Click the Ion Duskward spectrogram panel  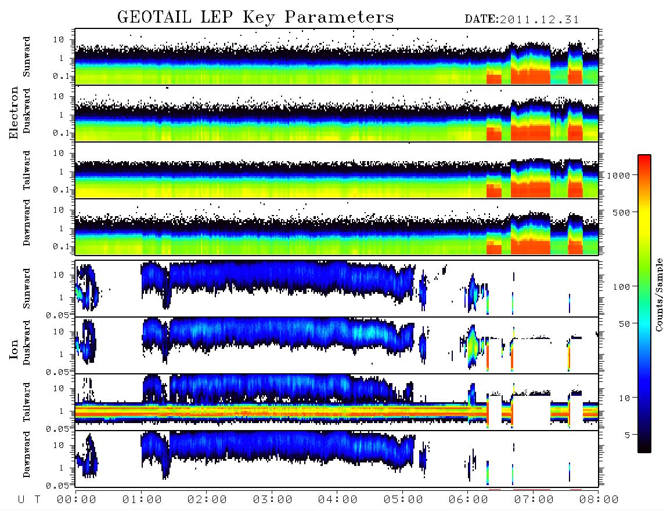(337, 345)
